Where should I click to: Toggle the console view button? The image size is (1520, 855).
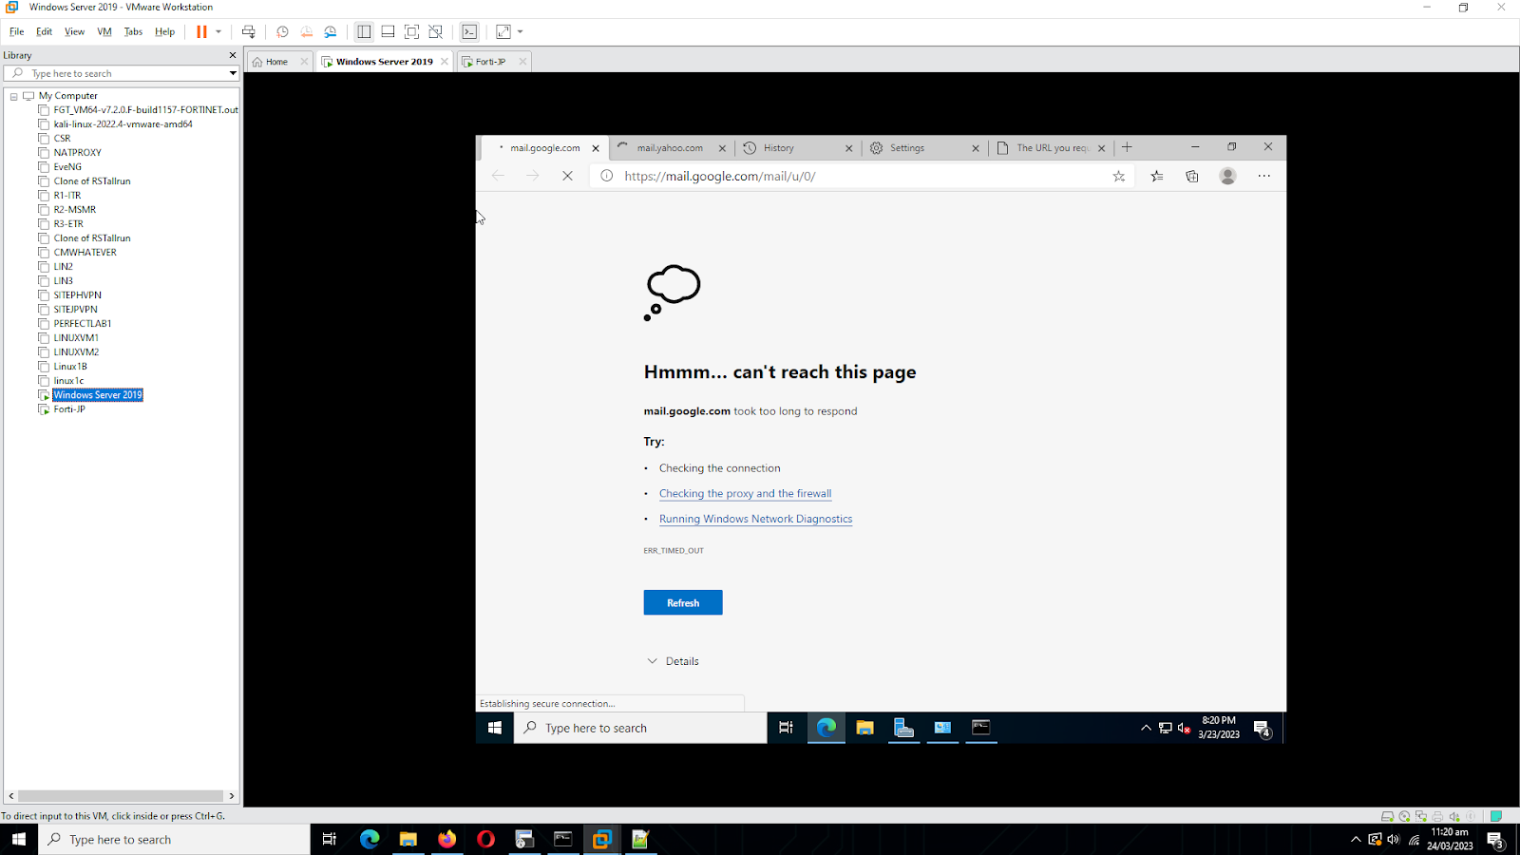pyautogui.click(x=469, y=31)
